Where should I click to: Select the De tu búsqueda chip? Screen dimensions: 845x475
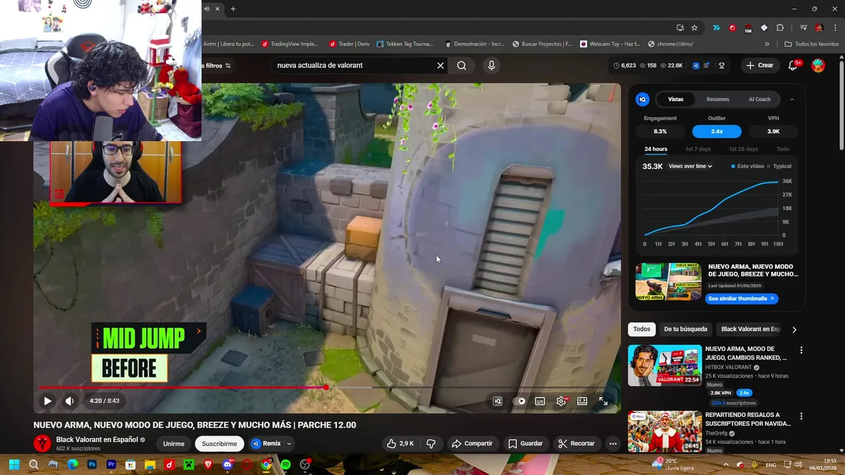coord(685,329)
